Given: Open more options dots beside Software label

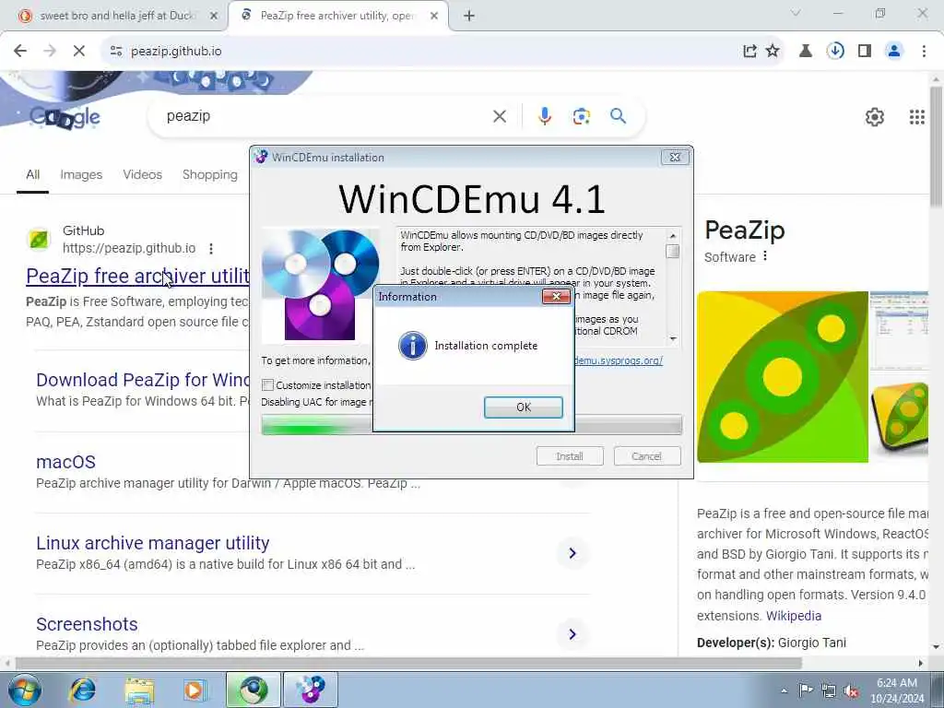Looking at the screenshot, I should click(764, 256).
